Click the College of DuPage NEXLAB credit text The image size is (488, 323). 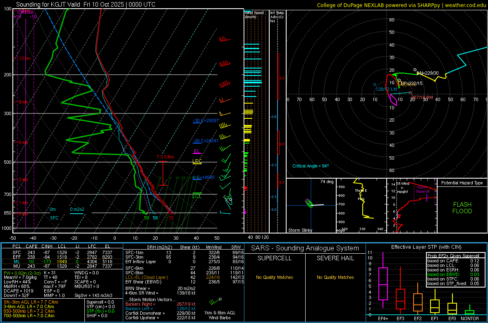401,5
